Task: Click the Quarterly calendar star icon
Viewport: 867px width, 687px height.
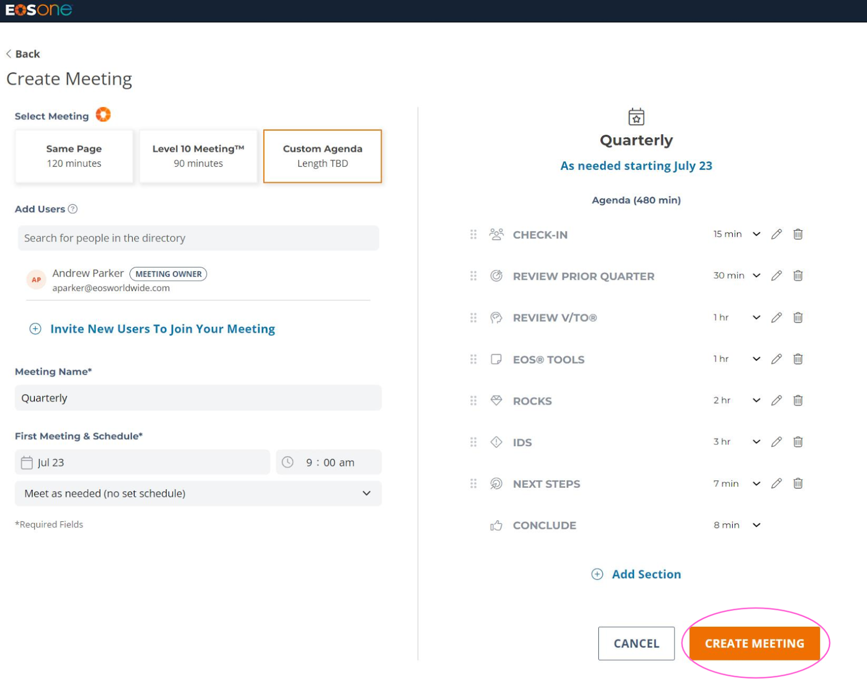Action: [636, 117]
